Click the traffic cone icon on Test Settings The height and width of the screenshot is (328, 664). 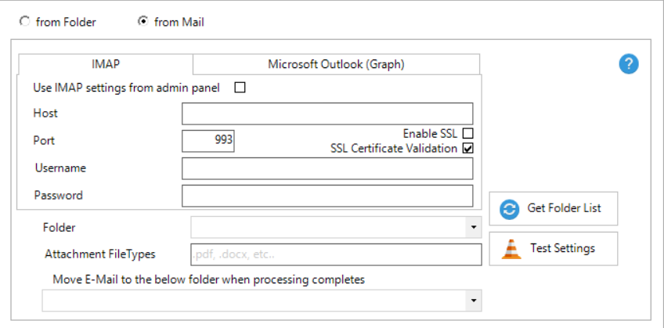click(511, 249)
